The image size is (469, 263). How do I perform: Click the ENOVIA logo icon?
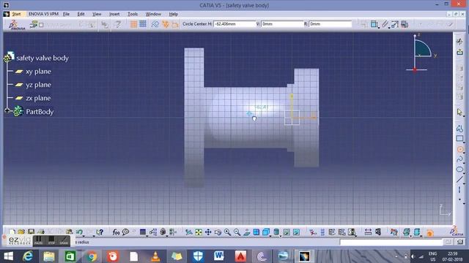pyautogui.click(x=17, y=25)
